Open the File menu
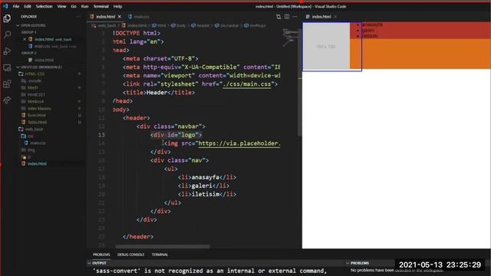 16,6
